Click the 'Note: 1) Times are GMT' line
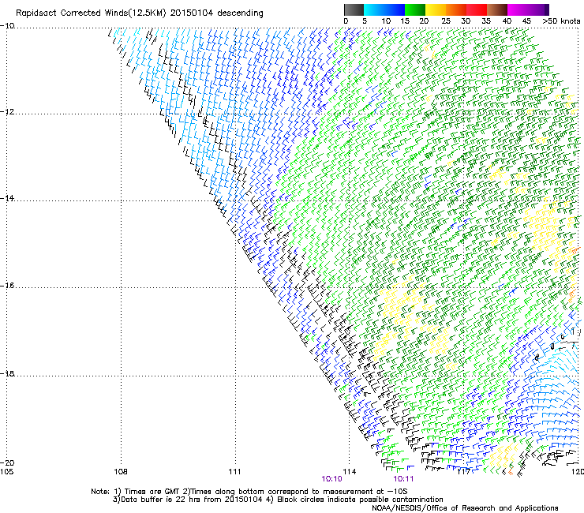Image resolution: width=584 pixels, height=513 pixels. tap(249, 492)
